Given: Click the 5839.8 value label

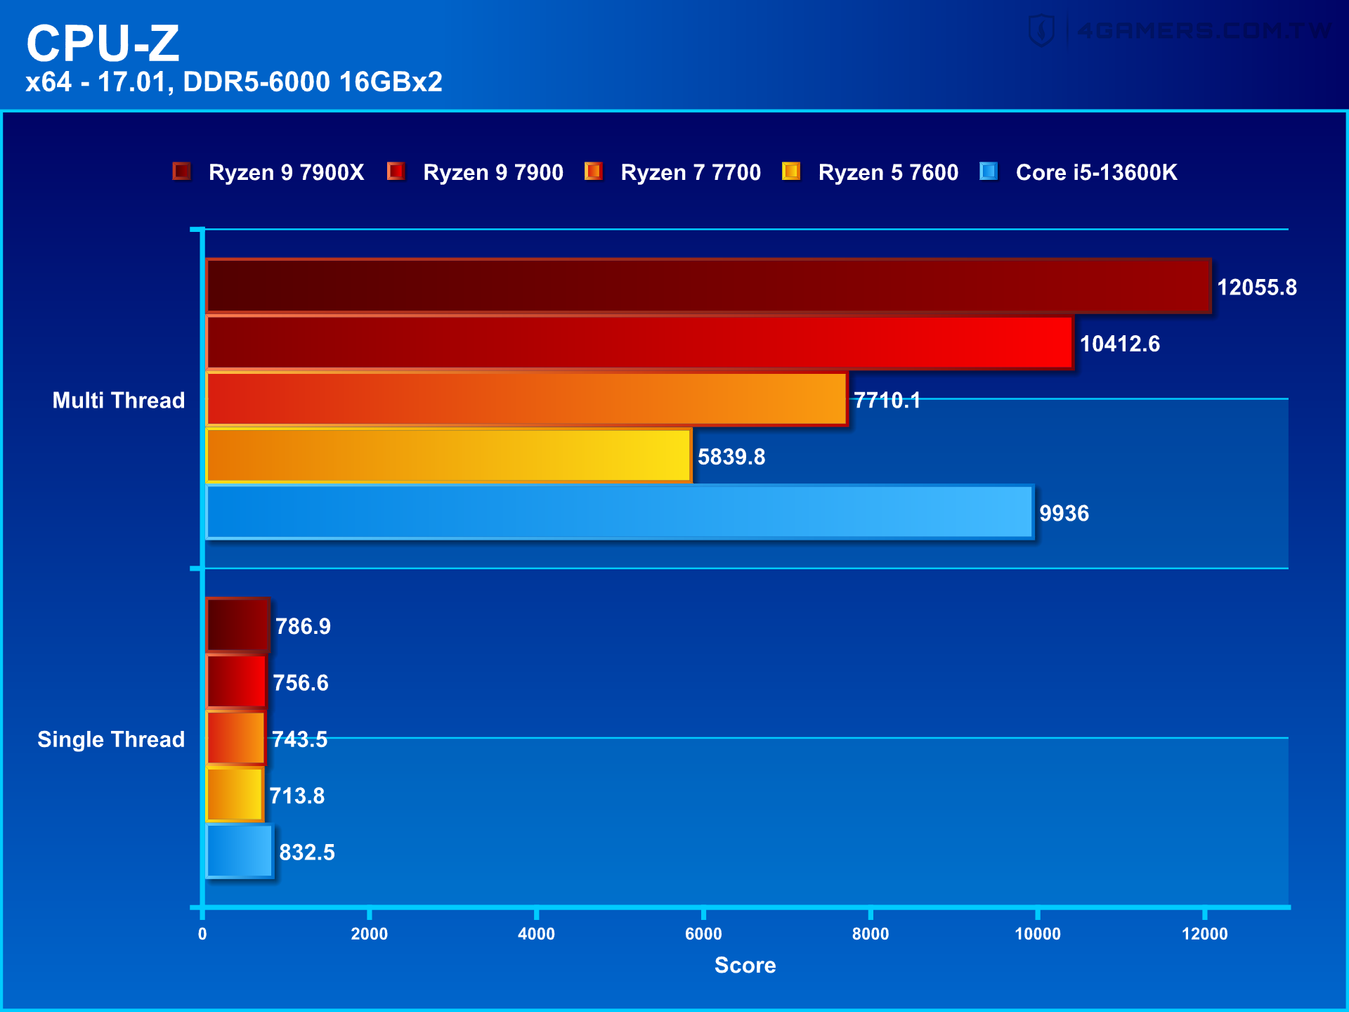Looking at the screenshot, I should click(731, 457).
